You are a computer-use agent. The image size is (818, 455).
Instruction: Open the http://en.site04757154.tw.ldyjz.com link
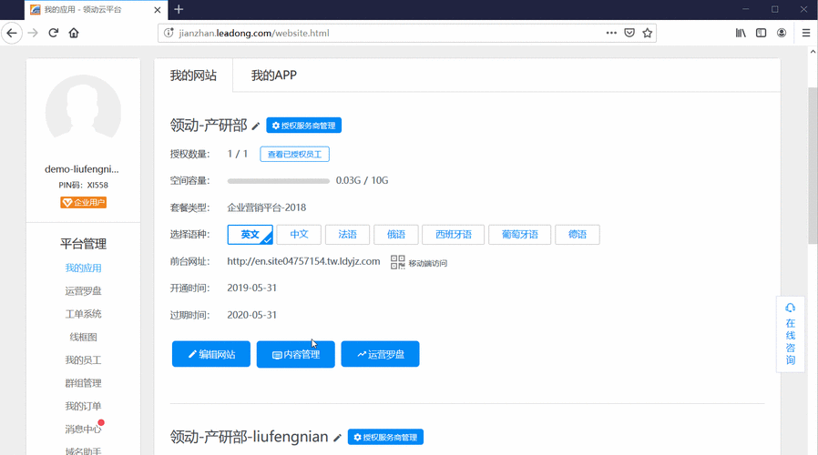[303, 261]
